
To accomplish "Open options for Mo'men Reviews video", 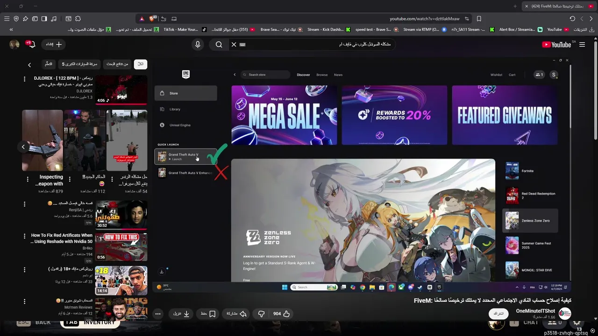I will [x=24, y=302].
